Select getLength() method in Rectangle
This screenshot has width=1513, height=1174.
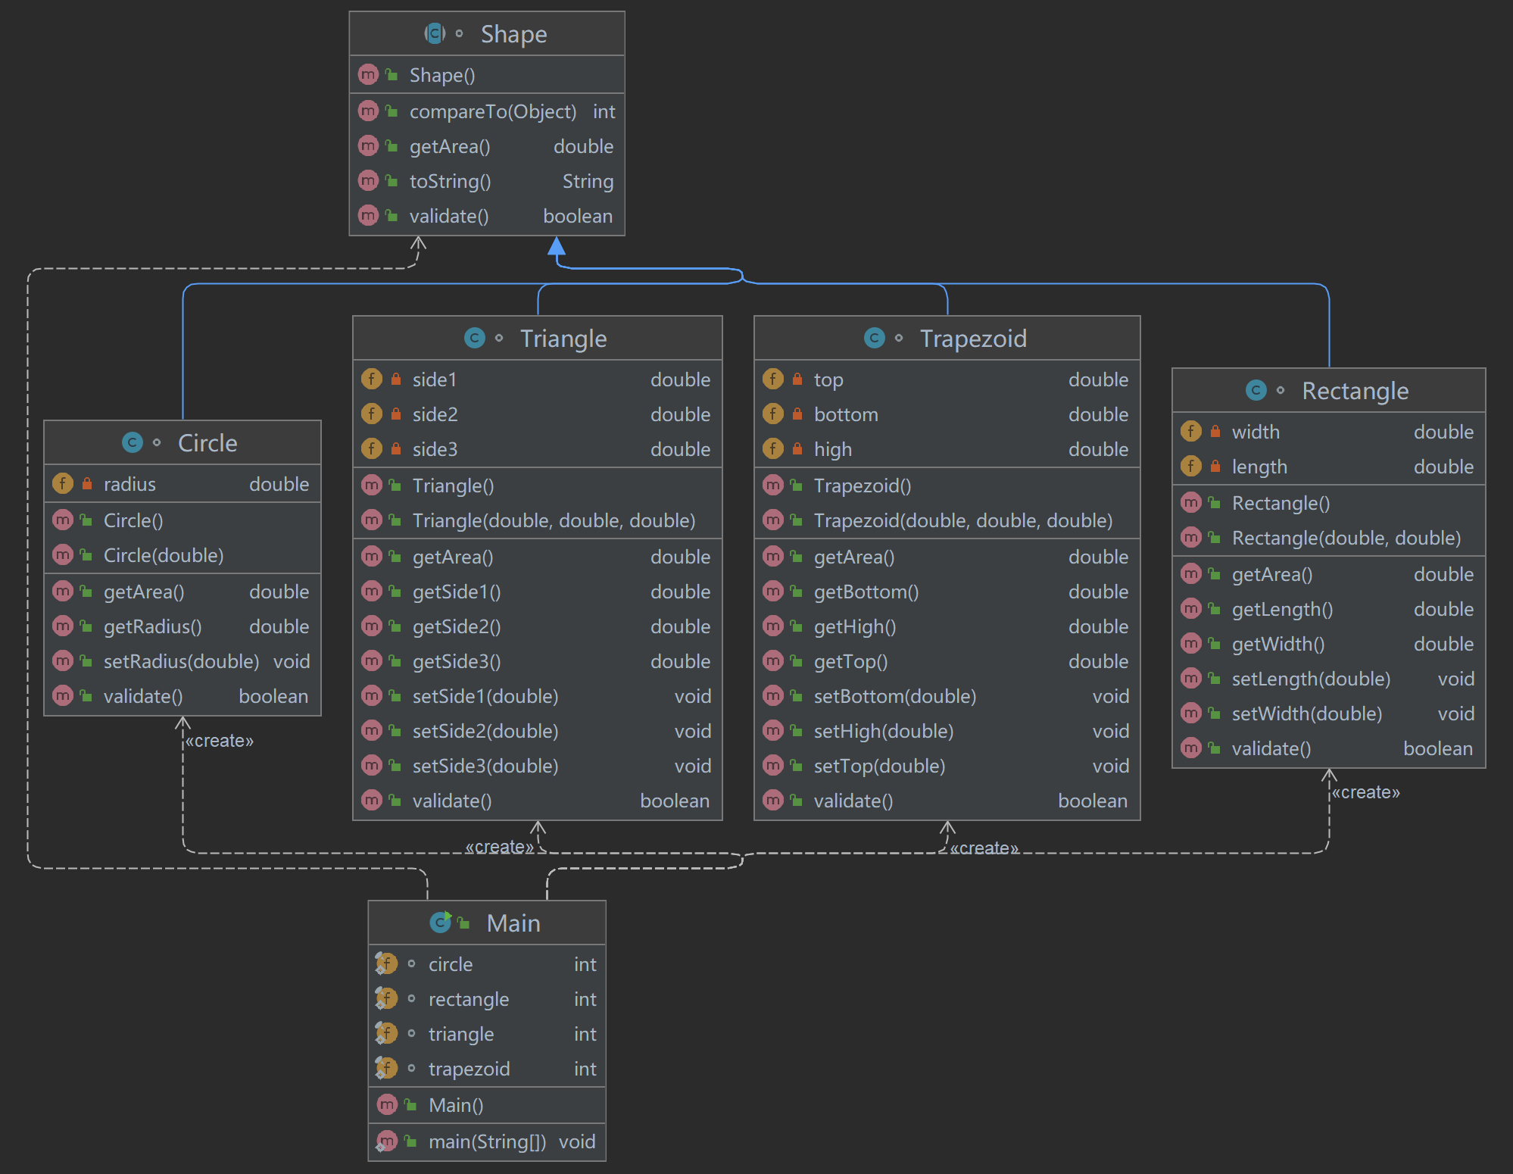coord(1282,609)
